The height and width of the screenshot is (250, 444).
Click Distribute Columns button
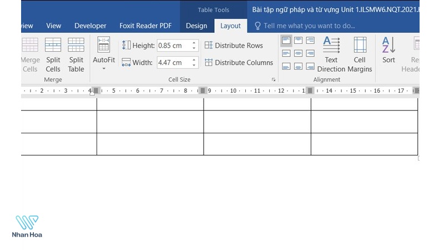point(239,62)
